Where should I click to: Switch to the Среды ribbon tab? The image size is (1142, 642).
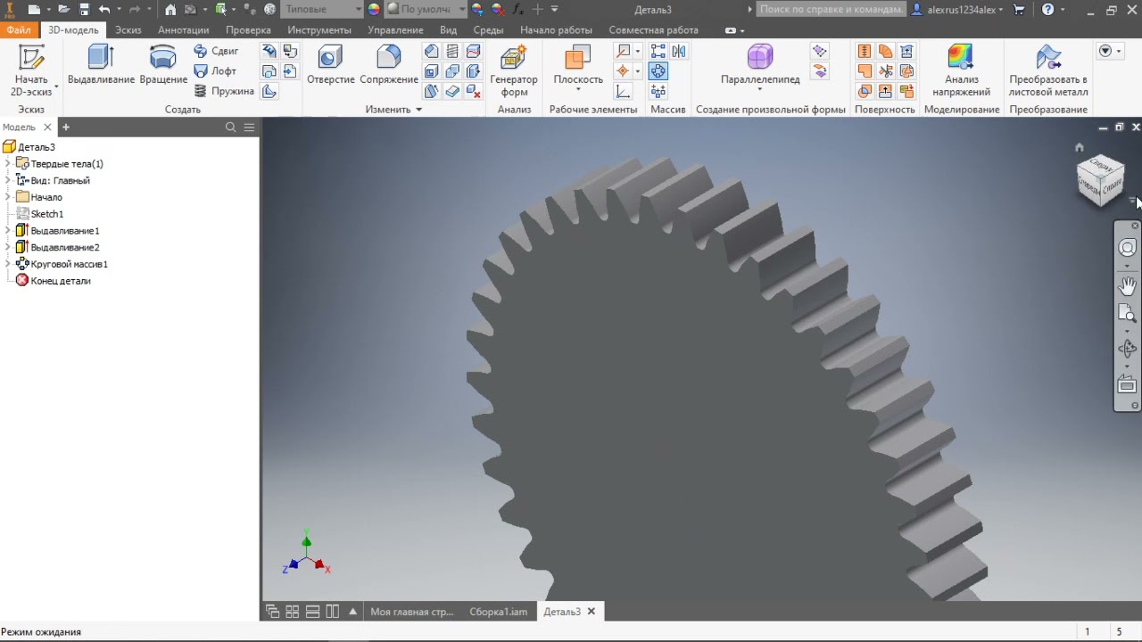tap(488, 29)
